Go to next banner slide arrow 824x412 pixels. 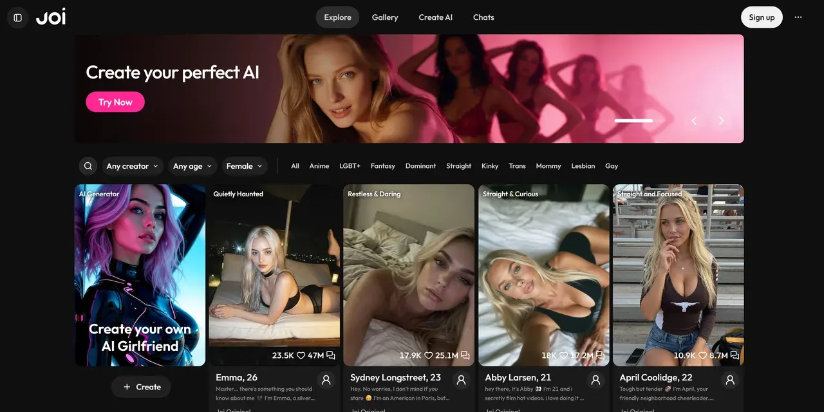(721, 120)
